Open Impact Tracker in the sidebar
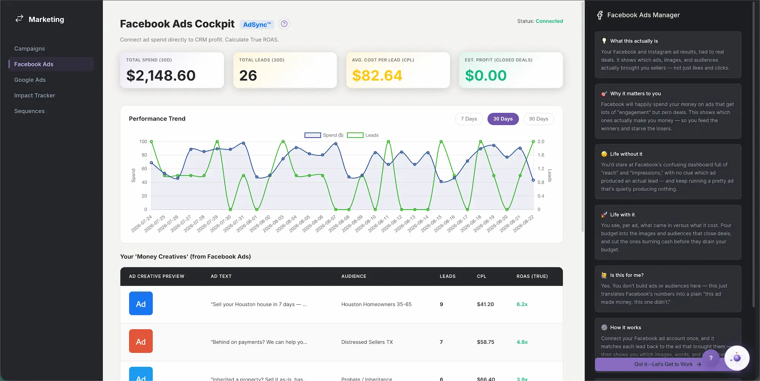 35,95
